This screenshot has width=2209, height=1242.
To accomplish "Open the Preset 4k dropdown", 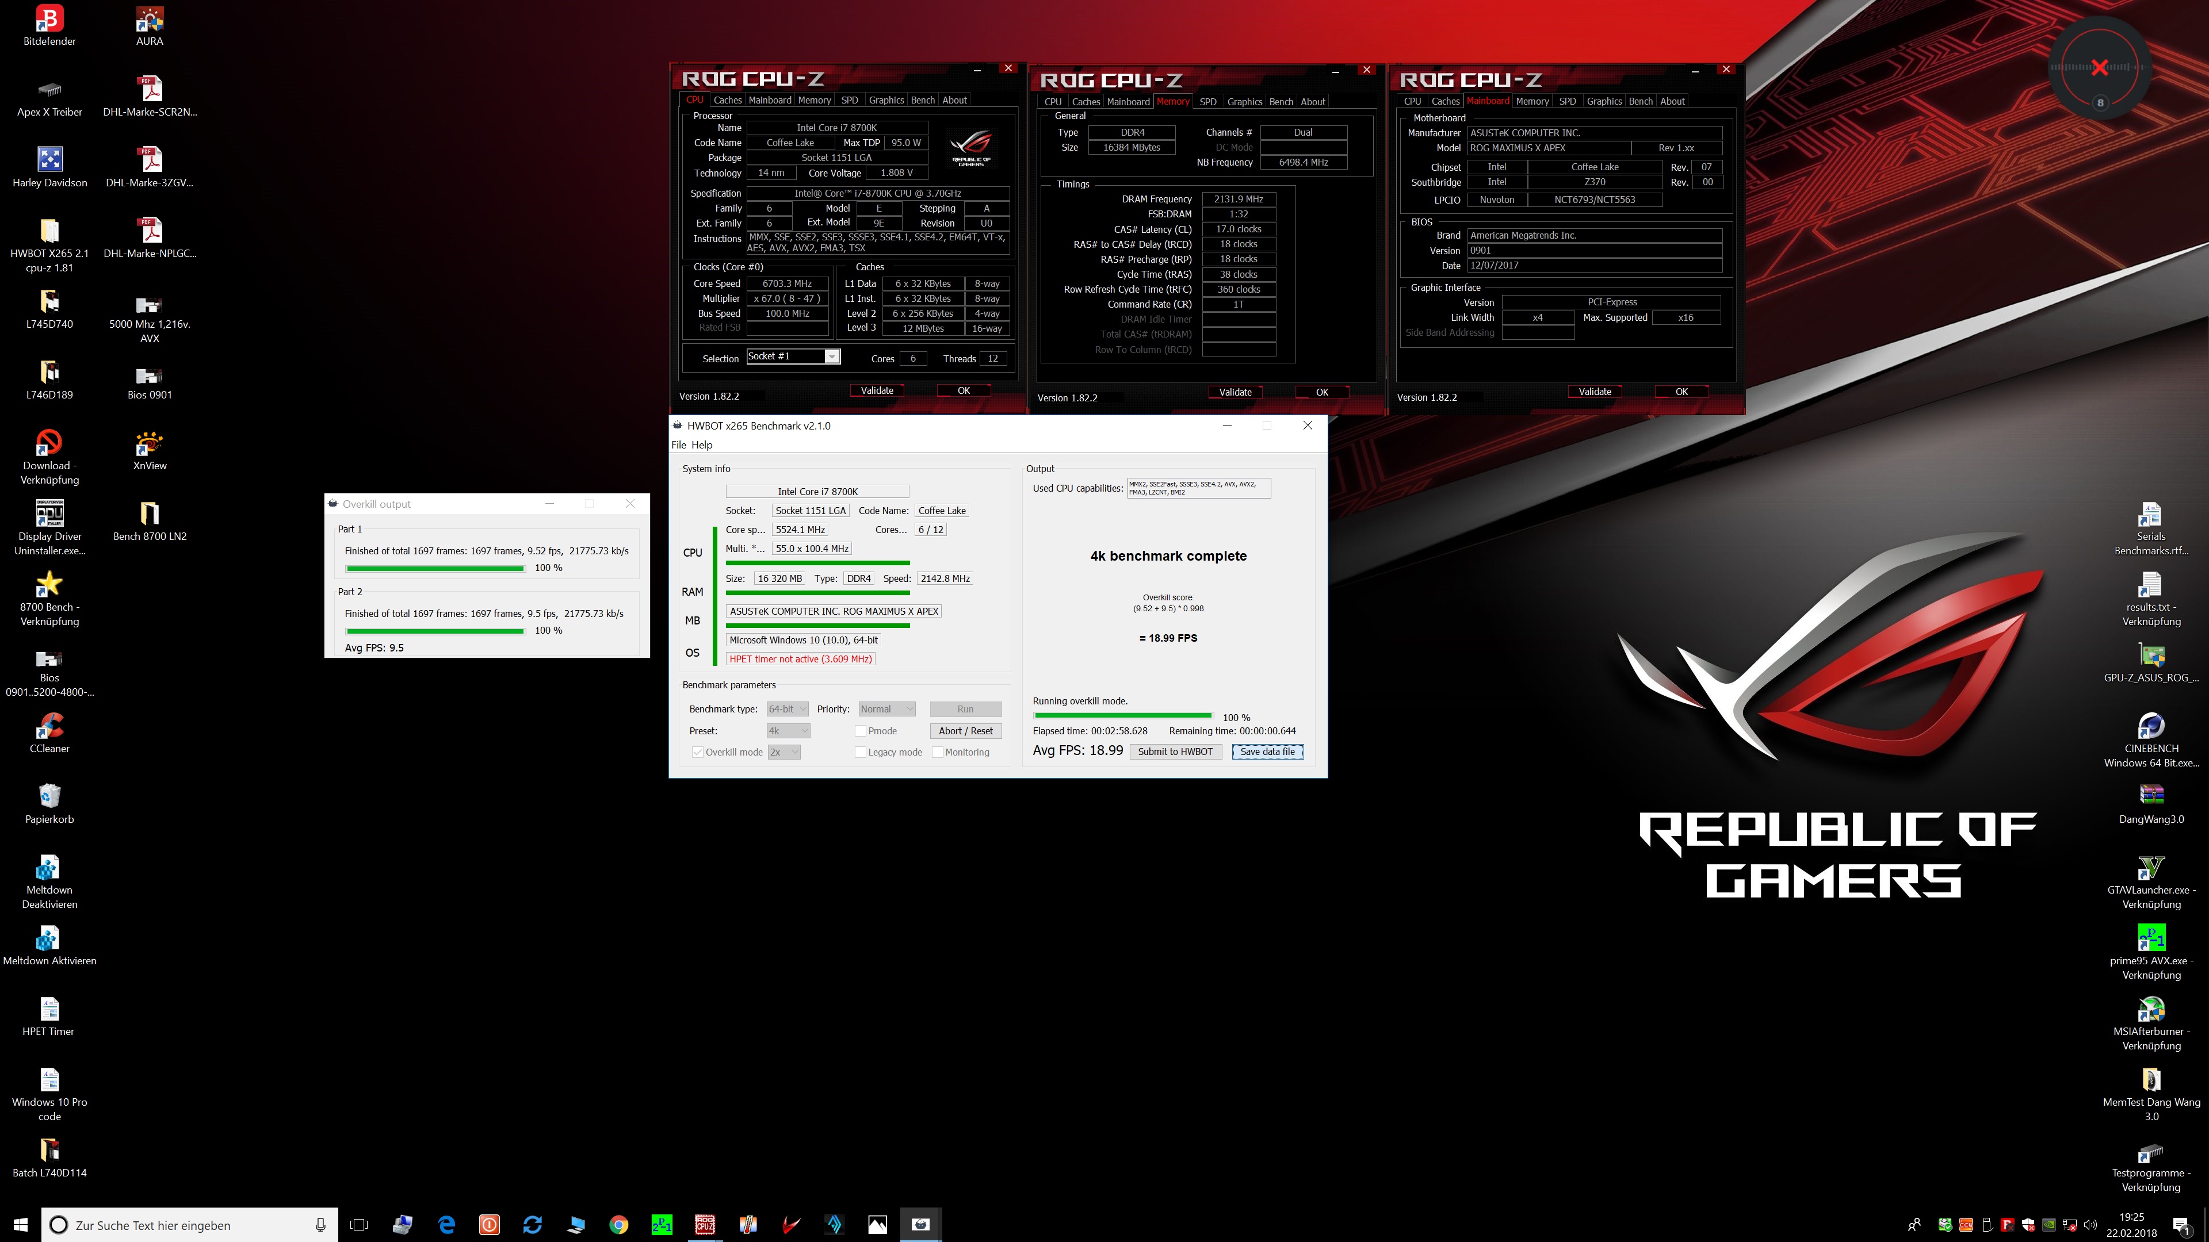I will pyautogui.click(x=787, y=731).
